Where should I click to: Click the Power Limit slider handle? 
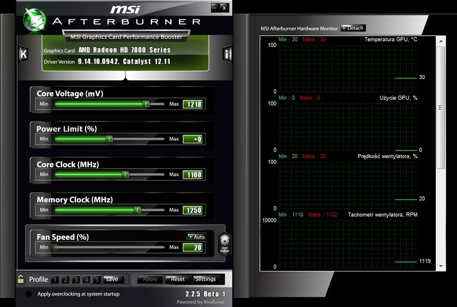point(110,139)
